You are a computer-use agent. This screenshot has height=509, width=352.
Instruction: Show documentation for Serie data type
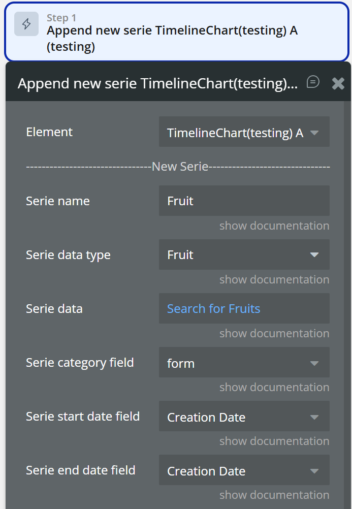(x=274, y=279)
